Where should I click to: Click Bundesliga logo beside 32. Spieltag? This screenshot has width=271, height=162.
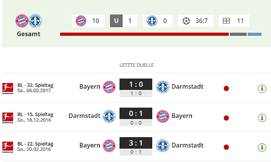[7, 89]
